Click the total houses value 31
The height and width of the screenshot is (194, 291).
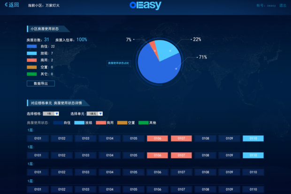point(46,39)
